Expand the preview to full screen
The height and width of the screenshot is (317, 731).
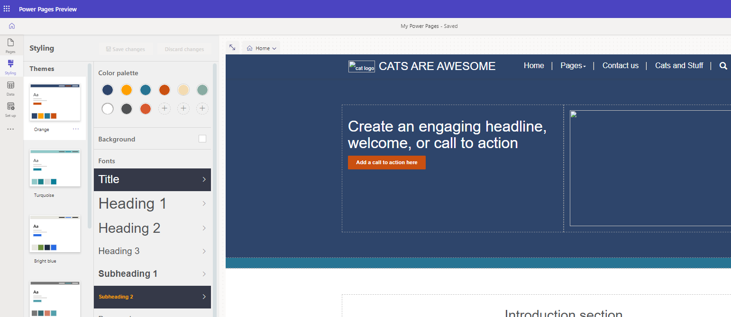coord(232,48)
